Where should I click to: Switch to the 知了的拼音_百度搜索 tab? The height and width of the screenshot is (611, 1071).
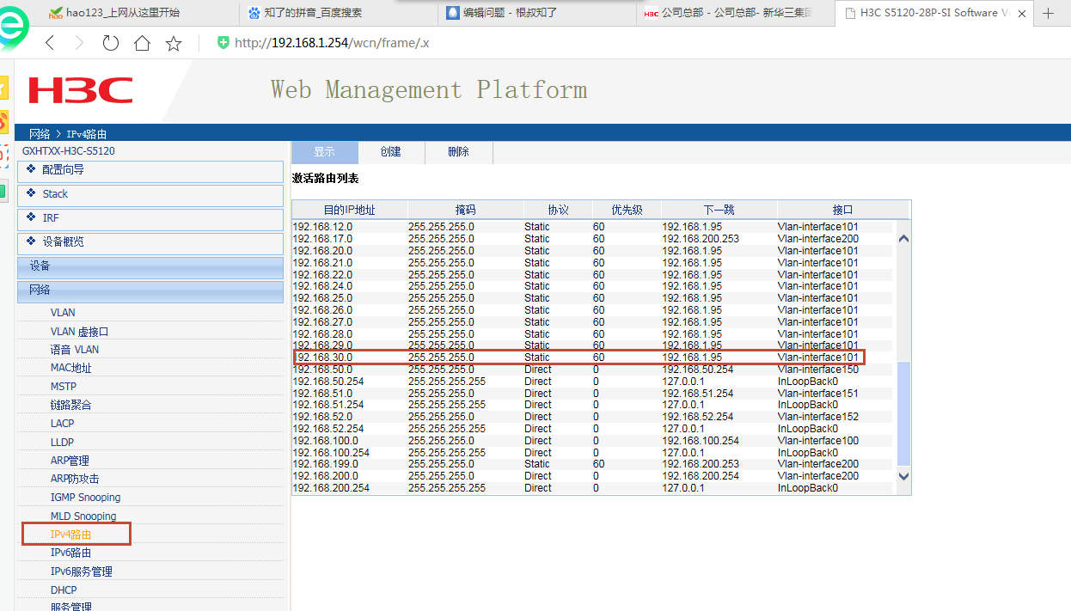pos(339,13)
